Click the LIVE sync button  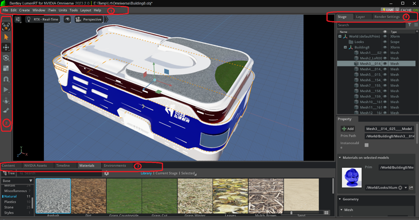click(x=387, y=10)
